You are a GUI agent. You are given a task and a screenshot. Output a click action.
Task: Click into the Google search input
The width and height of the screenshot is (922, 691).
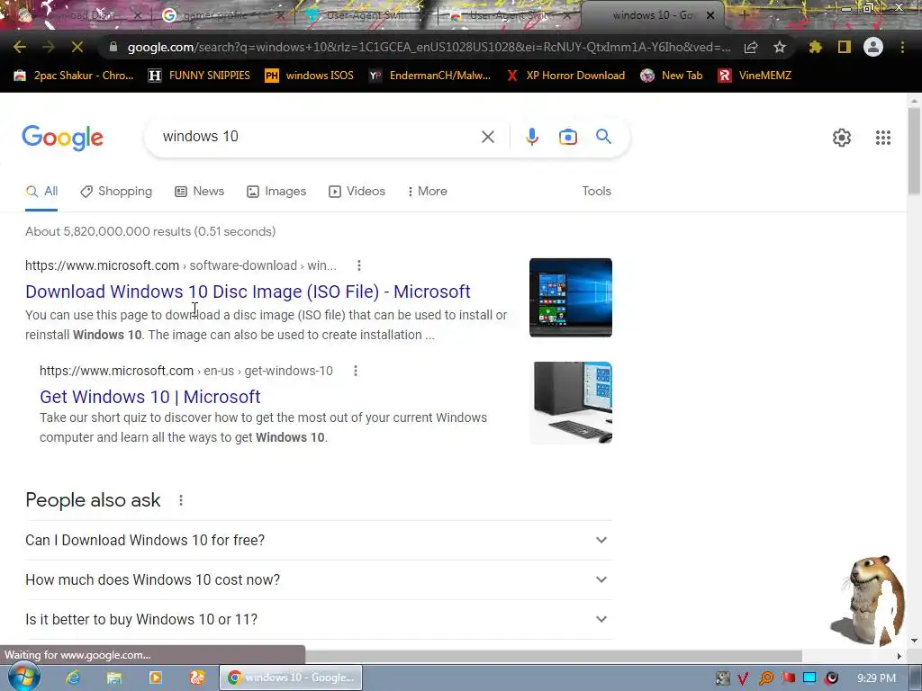pyautogui.click(x=318, y=137)
